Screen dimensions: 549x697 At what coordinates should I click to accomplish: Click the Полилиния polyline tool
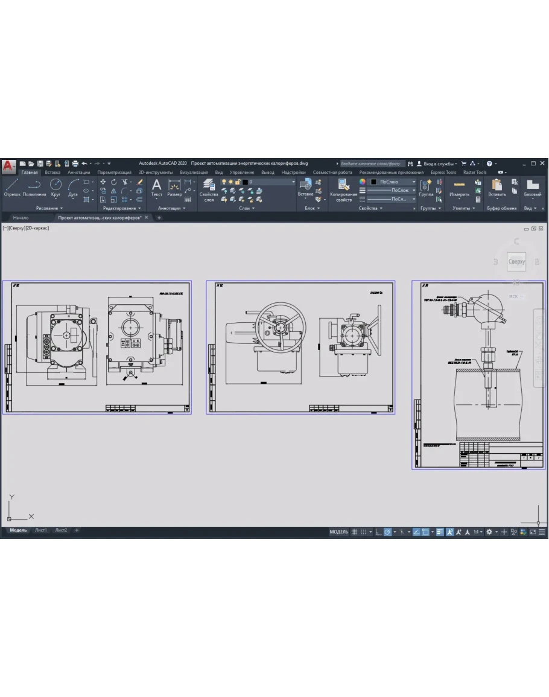point(34,187)
